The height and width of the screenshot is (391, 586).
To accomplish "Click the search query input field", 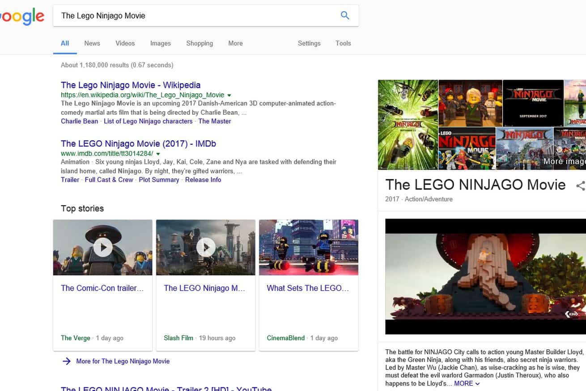I will [x=197, y=16].
